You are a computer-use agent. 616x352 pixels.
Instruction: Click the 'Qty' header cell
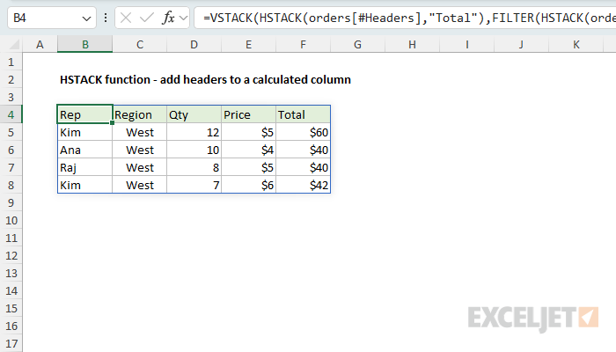194,114
